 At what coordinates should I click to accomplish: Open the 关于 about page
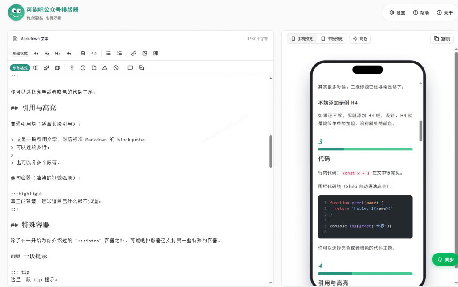[x=445, y=13]
